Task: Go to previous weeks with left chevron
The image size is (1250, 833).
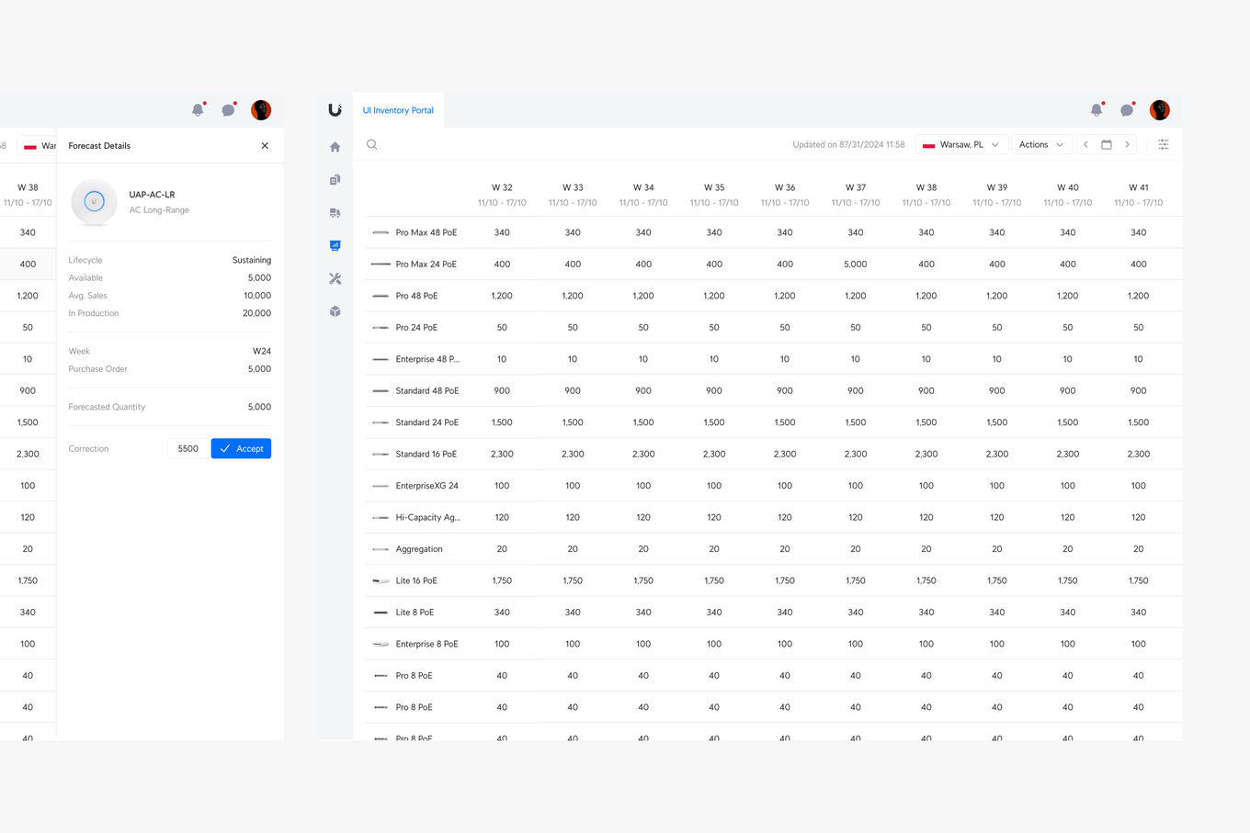Action: [1085, 144]
